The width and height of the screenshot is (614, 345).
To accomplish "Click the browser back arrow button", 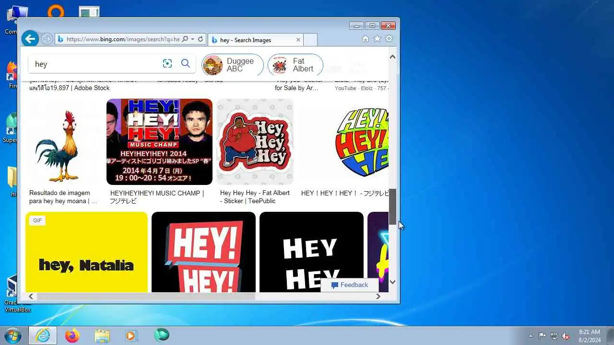I will (x=30, y=38).
